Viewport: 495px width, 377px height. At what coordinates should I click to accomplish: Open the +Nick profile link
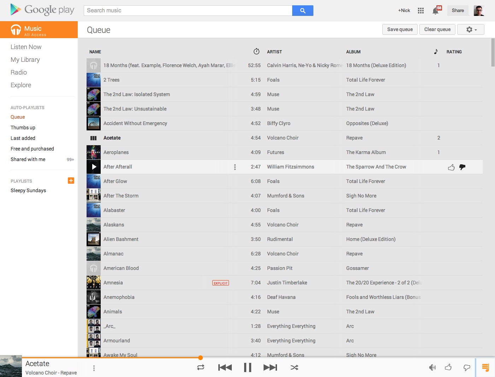coord(404,11)
